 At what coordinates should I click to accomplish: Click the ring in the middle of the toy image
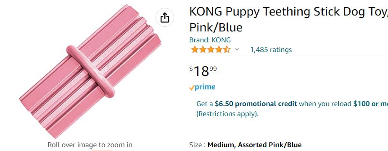tap(90, 71)
